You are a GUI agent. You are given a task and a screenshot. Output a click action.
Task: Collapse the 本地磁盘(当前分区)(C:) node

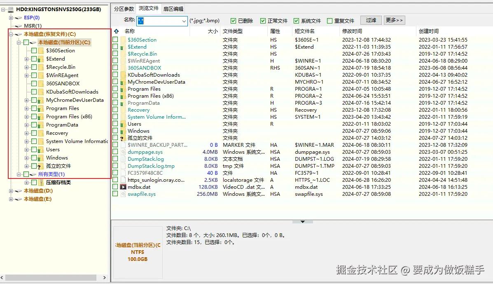click(19, 42)
